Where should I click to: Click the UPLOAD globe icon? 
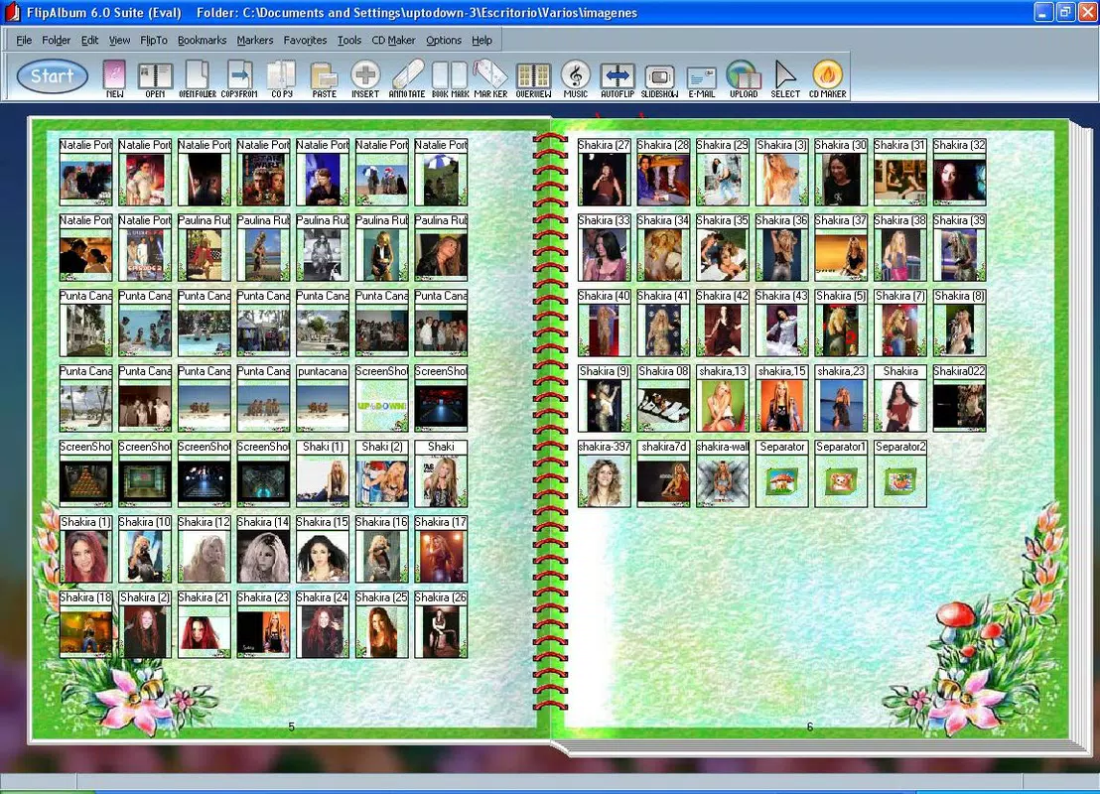pos(744,78)
